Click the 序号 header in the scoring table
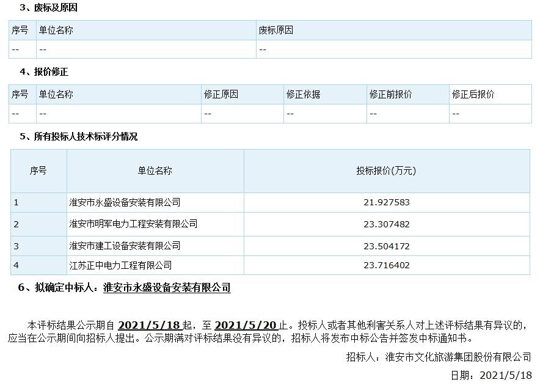The height and width of the screenshot is (388, 540). click(x=38, y=172)
